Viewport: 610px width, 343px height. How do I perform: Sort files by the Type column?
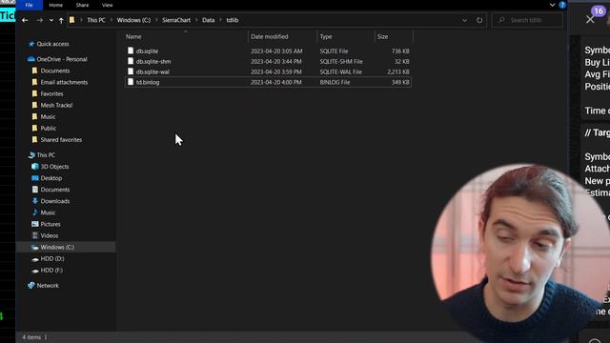(326, 36)
